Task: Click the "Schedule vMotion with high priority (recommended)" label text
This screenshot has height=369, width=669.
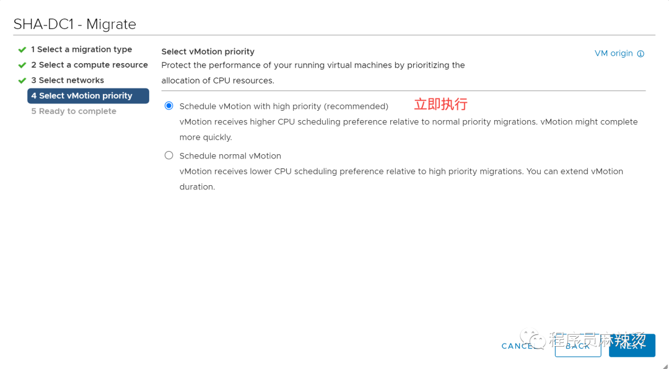Action: [284, 106]
